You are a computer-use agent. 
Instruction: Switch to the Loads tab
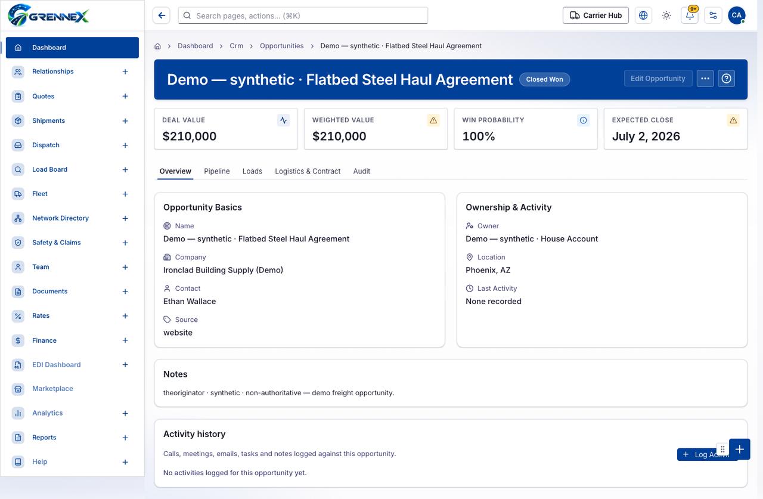[252, 171]
